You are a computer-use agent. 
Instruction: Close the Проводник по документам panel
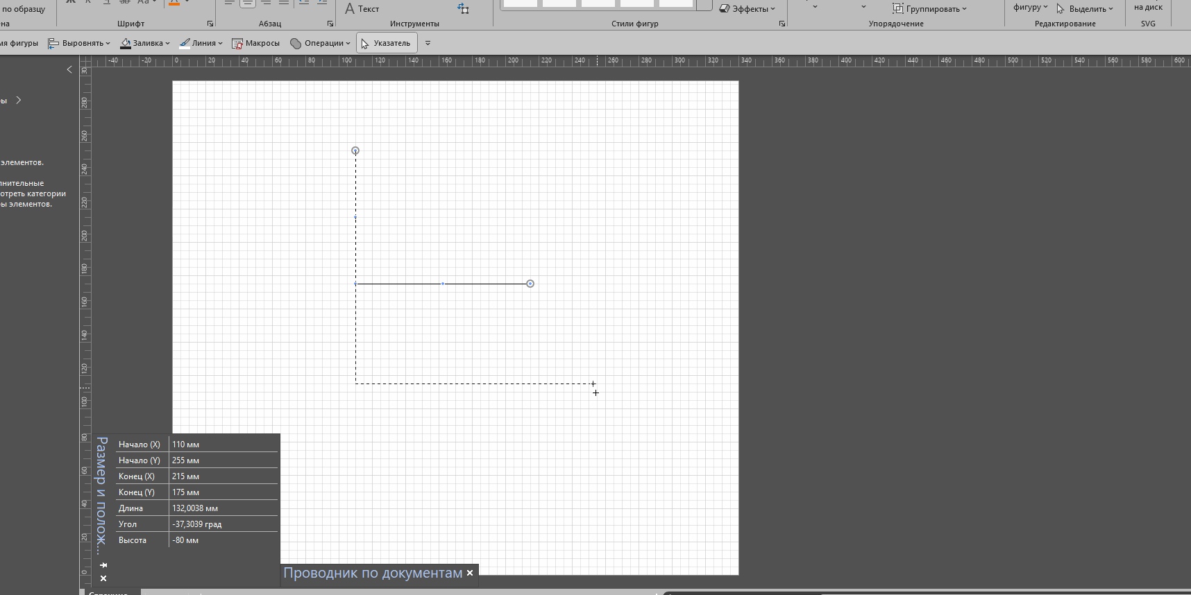point(470,573)
